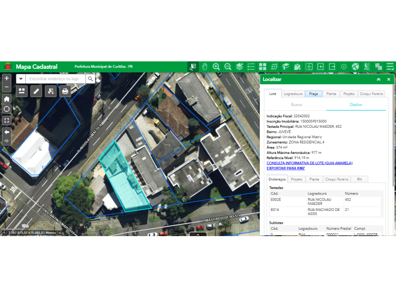The width and height of the screenshot is (396, 297).
Task: Select the lower Projeto tab
Action: pos(297,179)
